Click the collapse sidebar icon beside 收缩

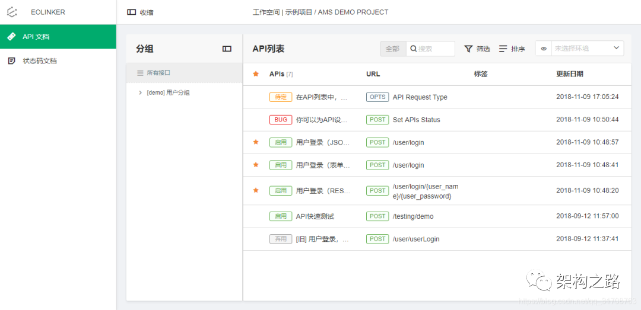tap(131, 12)
